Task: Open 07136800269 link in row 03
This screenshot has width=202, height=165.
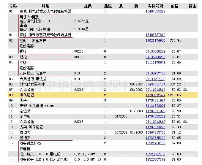Action: pos(155,57)
